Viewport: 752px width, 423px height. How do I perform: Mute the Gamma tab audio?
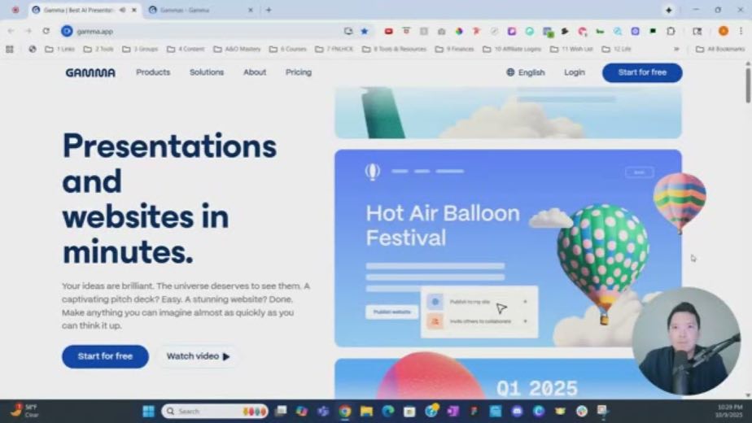pyautogui.click(x=122, y=10)
